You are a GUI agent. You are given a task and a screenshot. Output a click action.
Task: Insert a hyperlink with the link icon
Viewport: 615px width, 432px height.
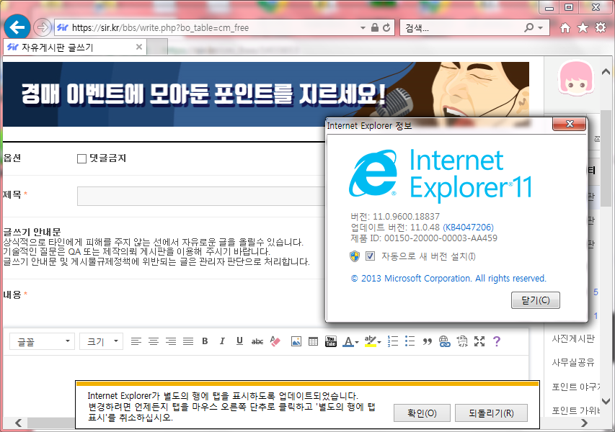click(444, 341)
